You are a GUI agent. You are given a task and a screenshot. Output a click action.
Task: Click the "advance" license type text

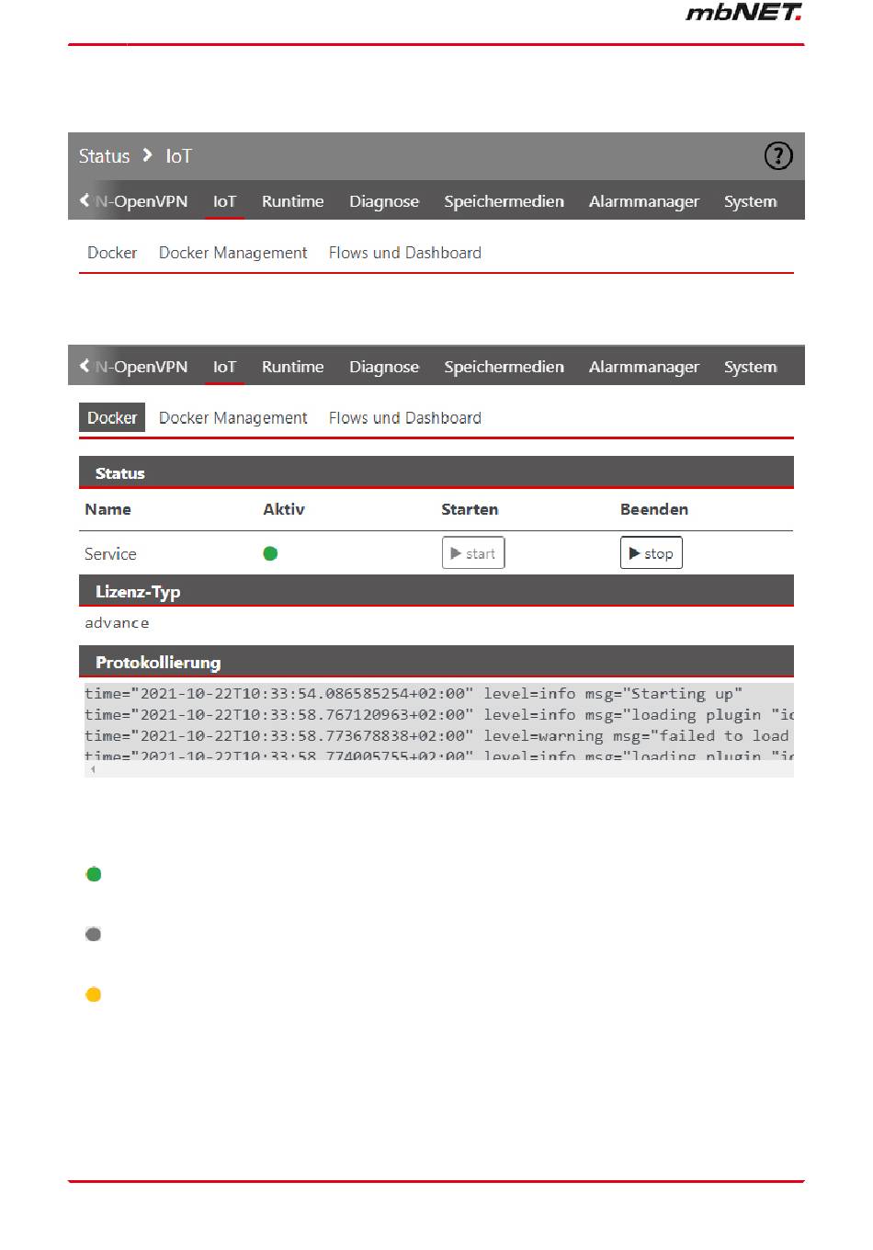click(x=117, y=623)
